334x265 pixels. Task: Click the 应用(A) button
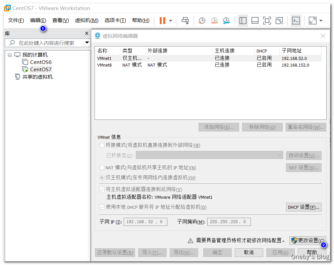point(280,253)
